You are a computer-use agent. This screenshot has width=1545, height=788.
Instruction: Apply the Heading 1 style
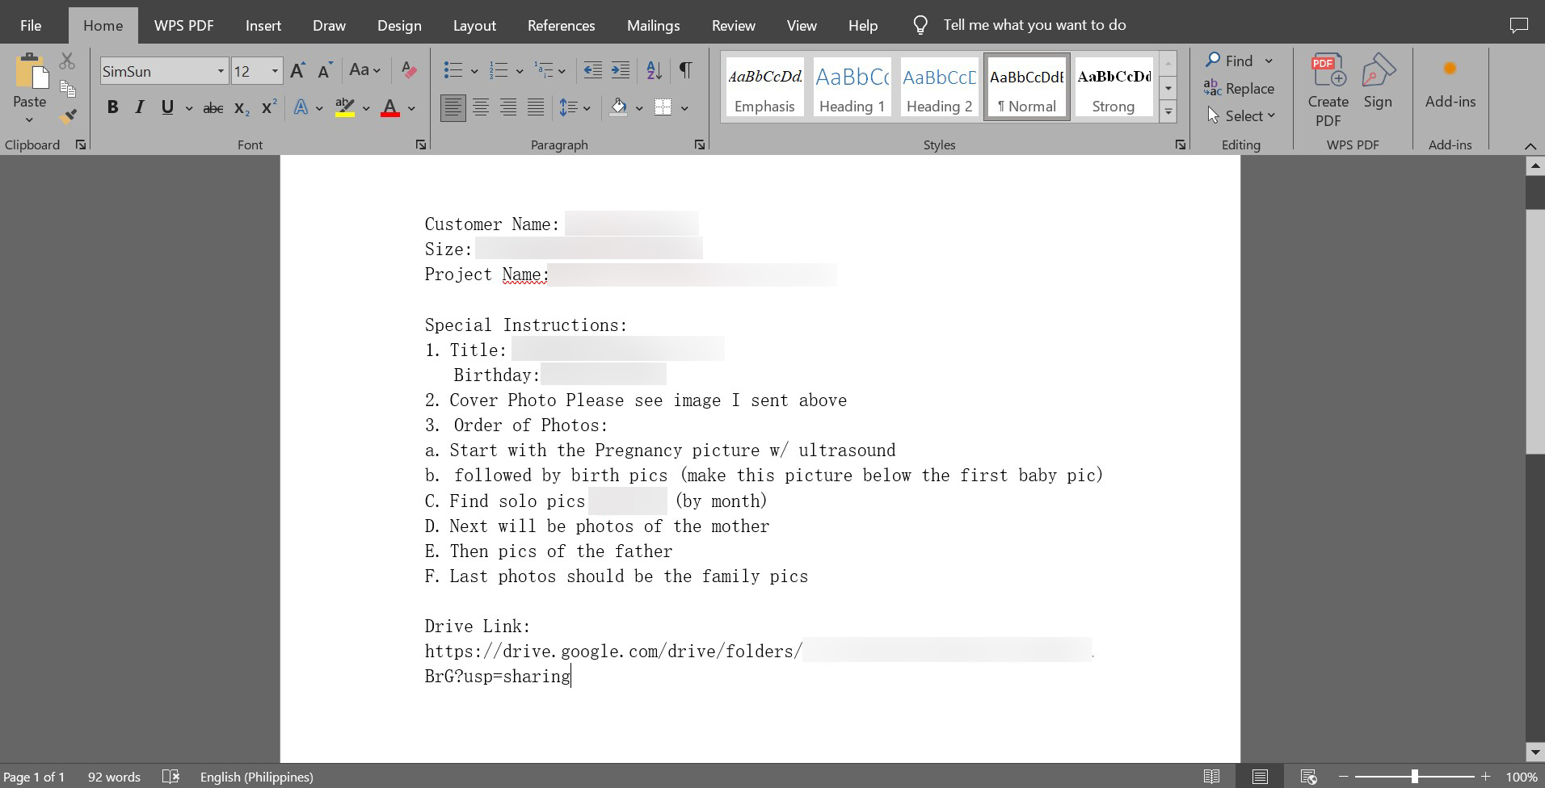pyautogui.click(x=852, y=87)
